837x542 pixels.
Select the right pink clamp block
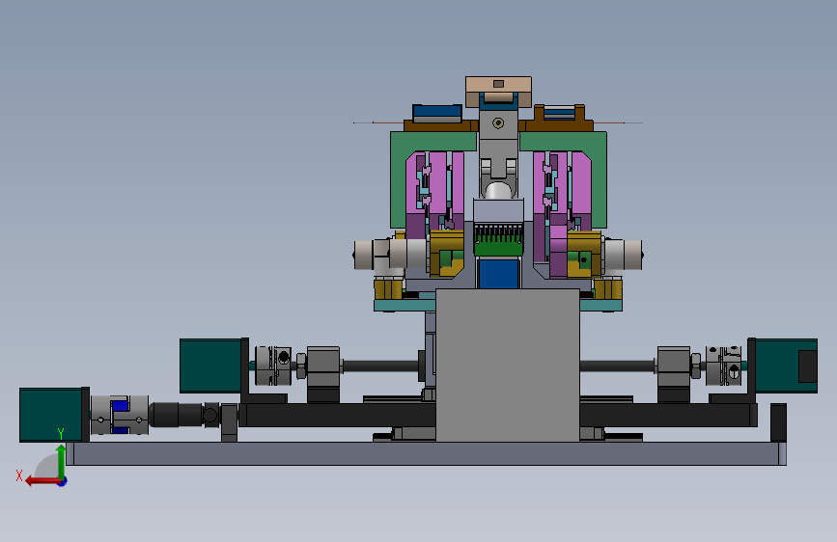(x=563, y=184)
